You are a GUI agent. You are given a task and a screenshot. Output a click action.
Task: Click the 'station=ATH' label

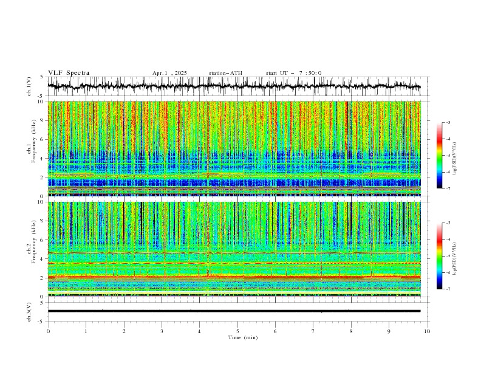click(225, 73)
